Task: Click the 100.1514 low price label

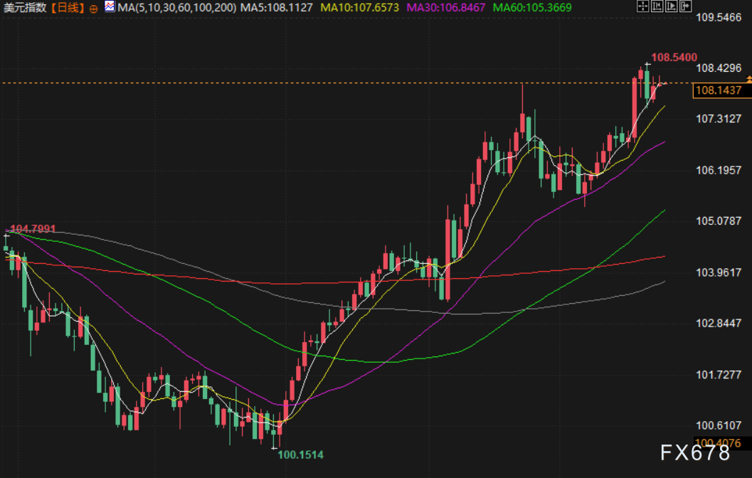Action: [300, 454]
